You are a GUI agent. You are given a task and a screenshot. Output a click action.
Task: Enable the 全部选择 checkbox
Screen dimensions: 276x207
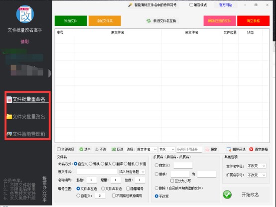tap(59, 149)
